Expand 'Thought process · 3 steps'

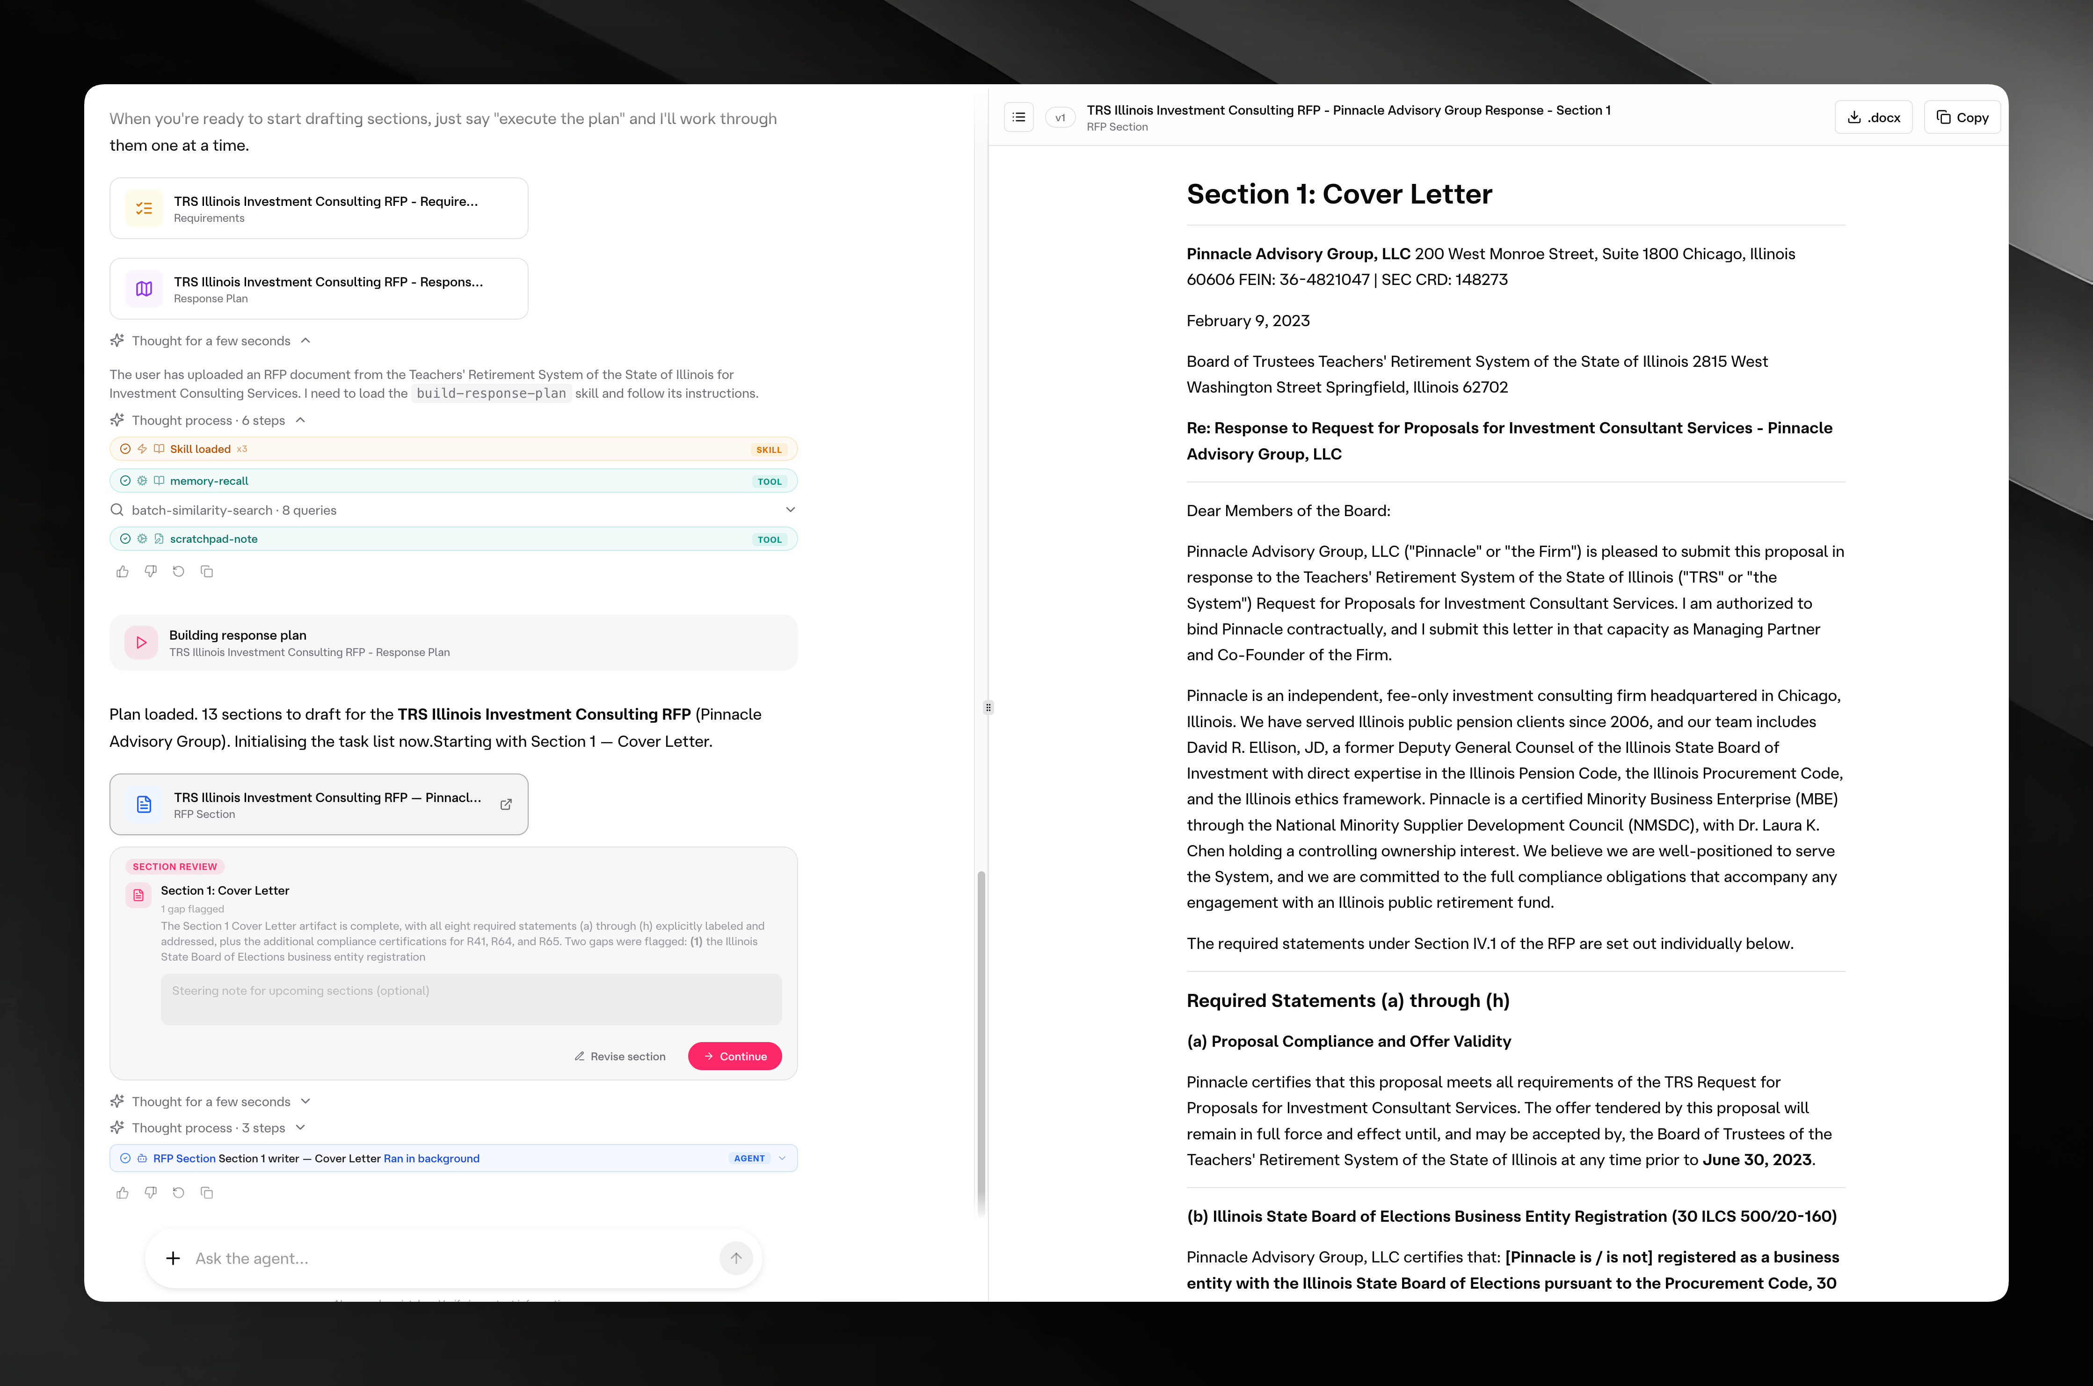pyautogui.click(x=300, y=1129)
